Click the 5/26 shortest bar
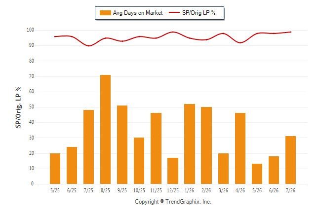Screen dimensions: 319x214 coord(257,174)
